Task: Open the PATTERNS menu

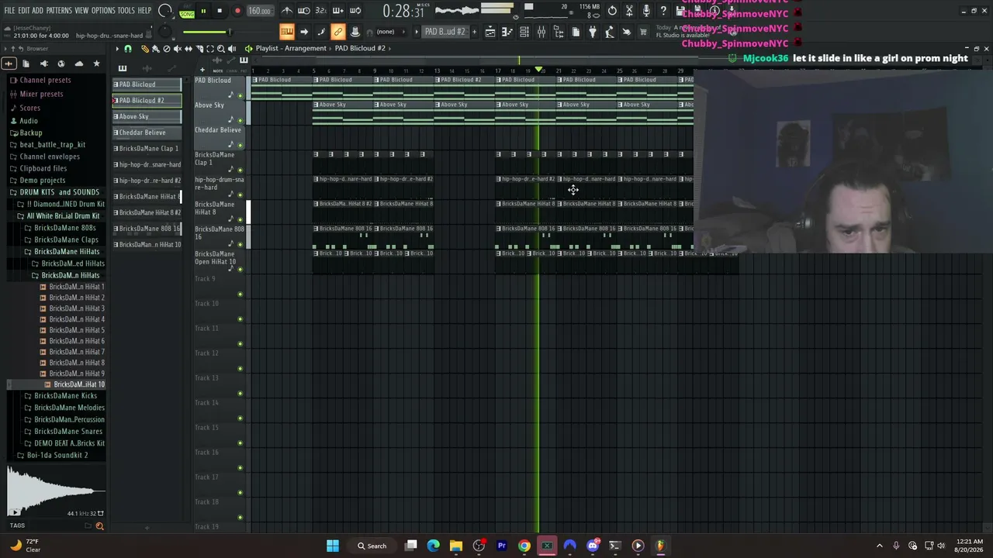Action: 59,11
